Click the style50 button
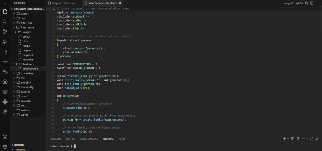322x151 pixels. pos(299,3)
